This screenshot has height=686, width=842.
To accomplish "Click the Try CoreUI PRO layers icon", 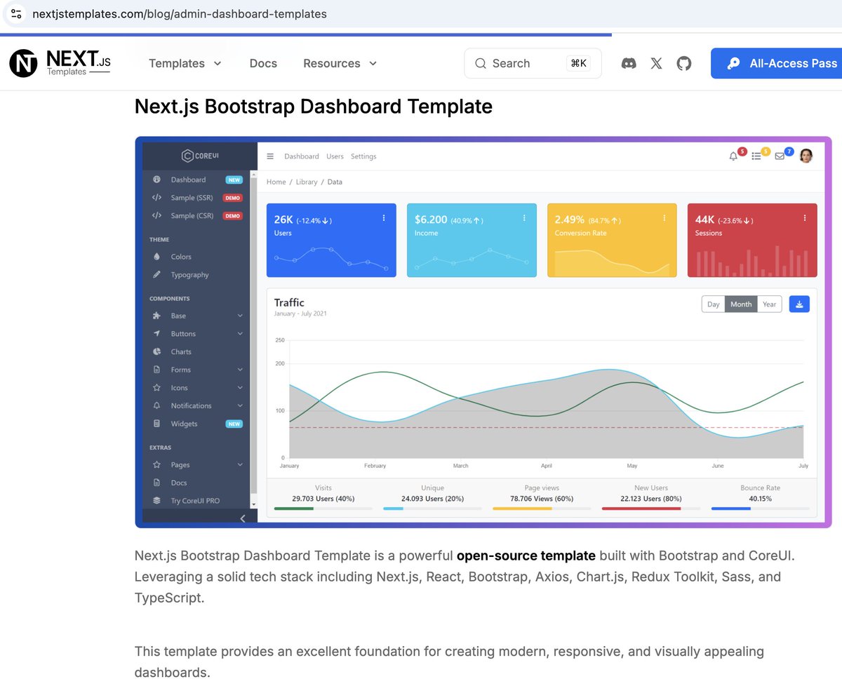I will click(156, 501).
